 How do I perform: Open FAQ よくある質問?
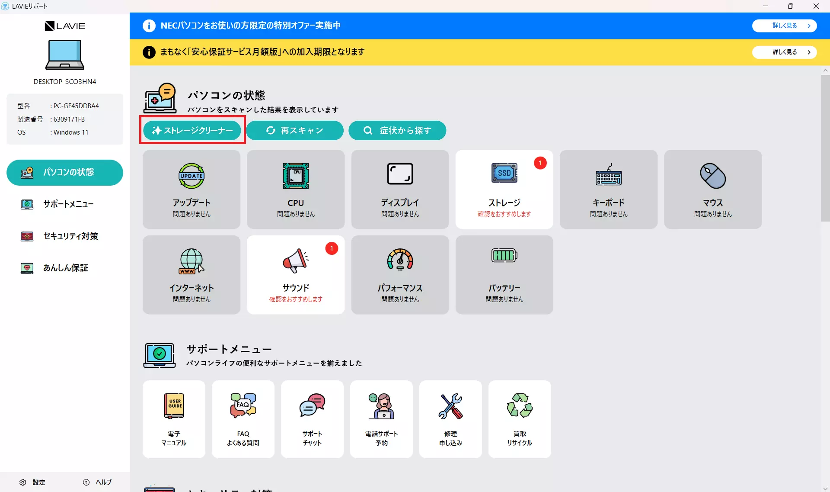tap(243, 419)
